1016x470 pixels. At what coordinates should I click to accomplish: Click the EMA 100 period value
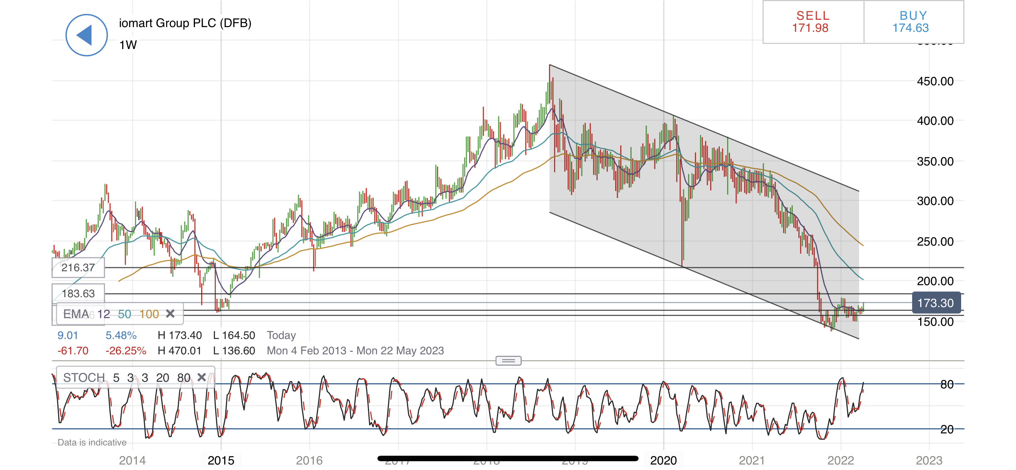point(149,314)
